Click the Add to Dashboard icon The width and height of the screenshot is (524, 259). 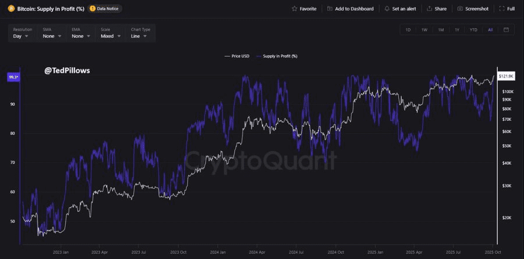tap(330, 9)
